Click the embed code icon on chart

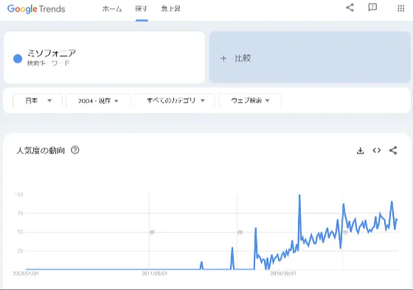(376, 151)
